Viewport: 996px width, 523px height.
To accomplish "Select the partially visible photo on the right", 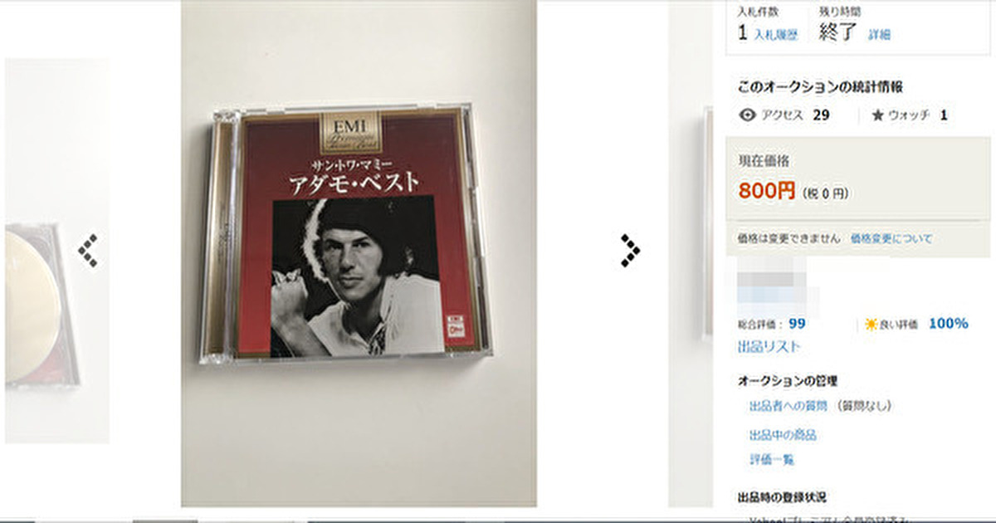I will coord(691,253).
